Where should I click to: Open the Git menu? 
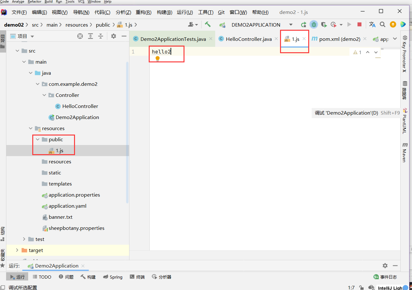222,12
